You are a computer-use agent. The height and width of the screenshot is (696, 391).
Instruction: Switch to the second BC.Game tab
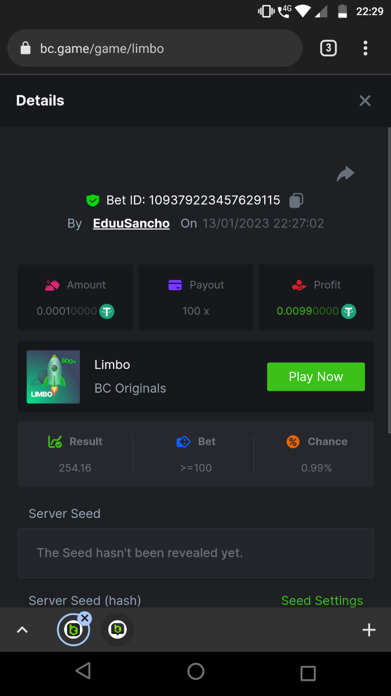click(118, 630)
